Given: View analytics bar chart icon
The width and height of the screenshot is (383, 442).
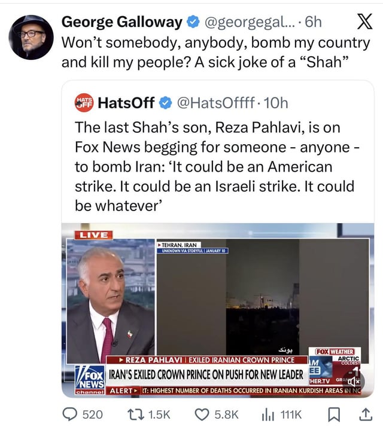Looking at the screenshot, I should tap(268, 414).
